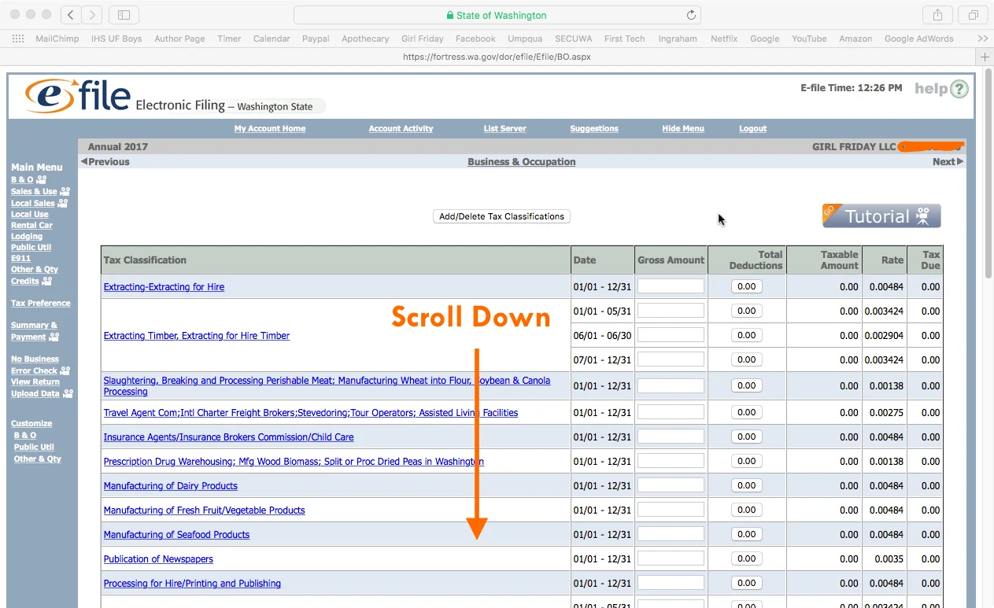The width and height of the screenshot is (994, 608).
Task: Open Other & Qty under Customize
Action: pos(37,459)
